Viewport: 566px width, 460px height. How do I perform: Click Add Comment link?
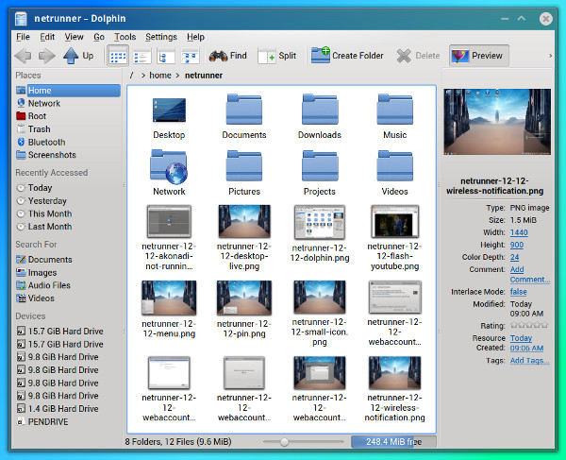click(x=529, y=274)
